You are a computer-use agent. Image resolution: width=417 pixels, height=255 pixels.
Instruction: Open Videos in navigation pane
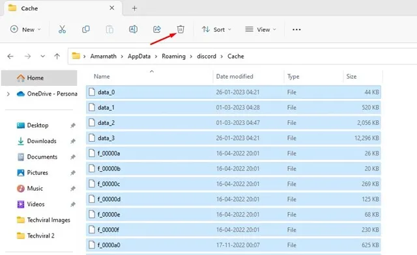pos(36,204)
